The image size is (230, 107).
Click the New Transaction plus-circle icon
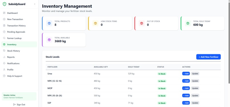point(4,19)
